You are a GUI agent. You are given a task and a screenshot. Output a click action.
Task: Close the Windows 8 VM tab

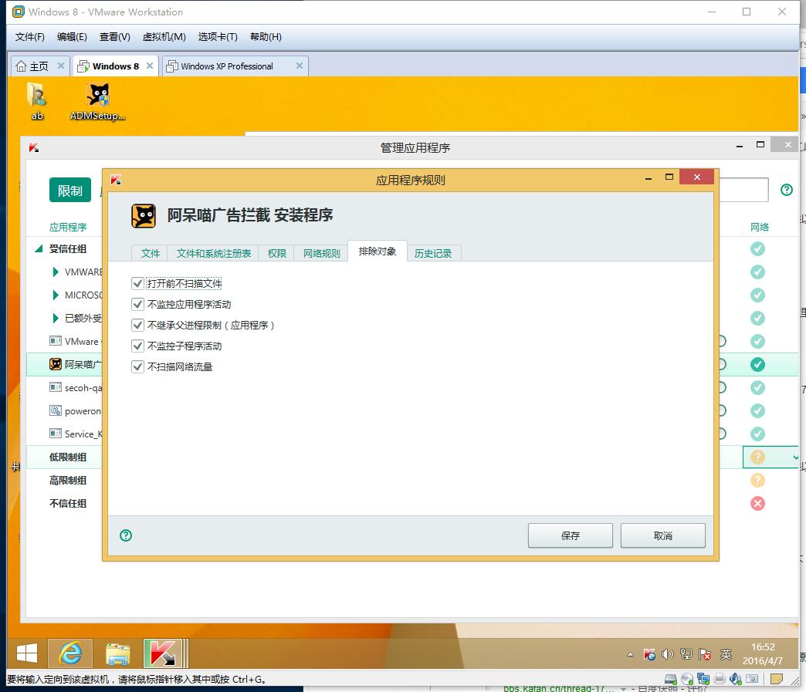tap(150, 66)
